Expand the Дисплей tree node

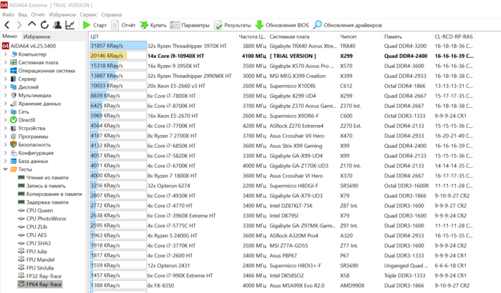click(5, 87)
